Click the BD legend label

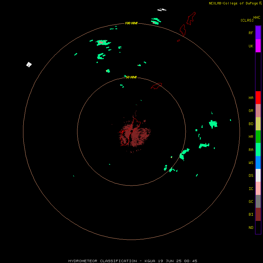251,124
